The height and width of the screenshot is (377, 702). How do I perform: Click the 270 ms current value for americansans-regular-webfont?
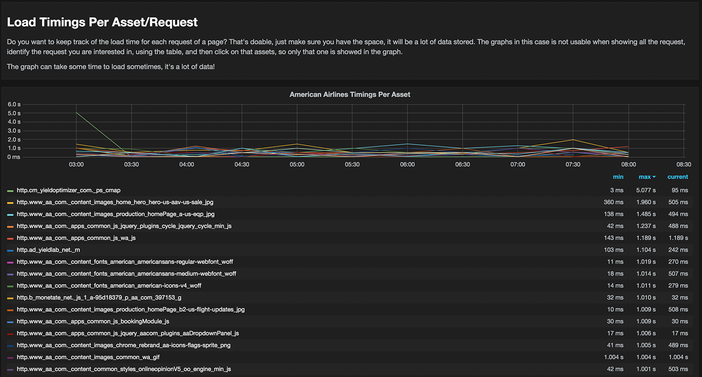pos(677,261)
